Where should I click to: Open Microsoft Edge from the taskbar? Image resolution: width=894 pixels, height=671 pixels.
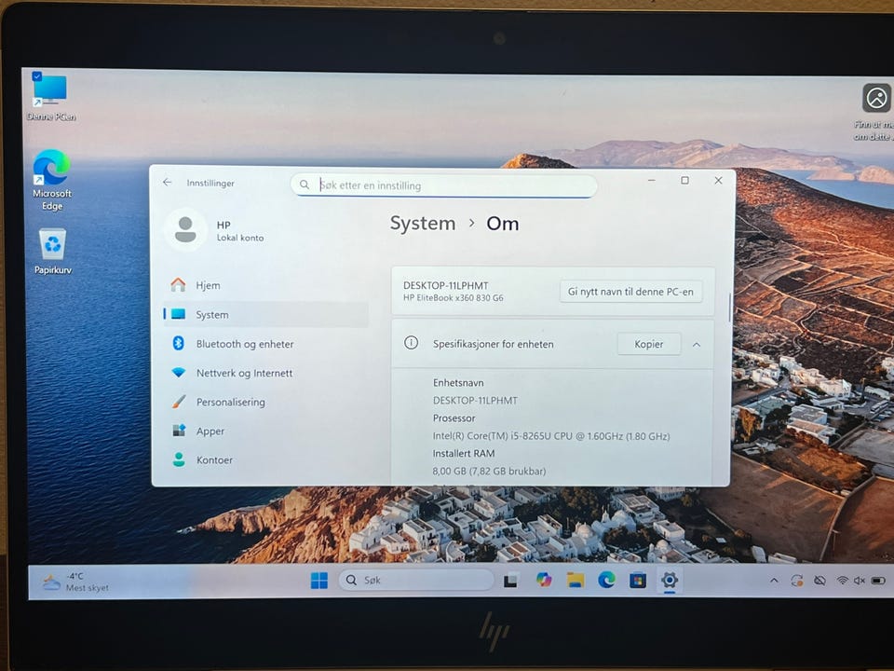(x=606, y=580)
